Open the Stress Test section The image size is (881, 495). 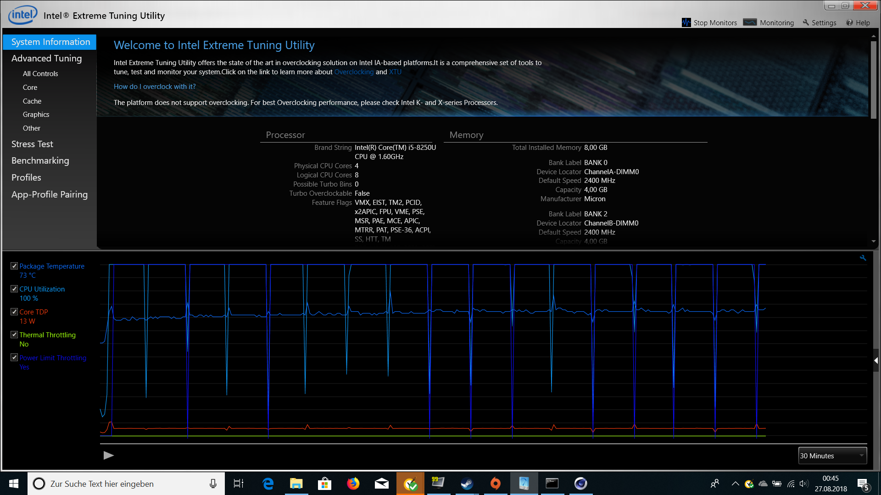tap(32, 144)
